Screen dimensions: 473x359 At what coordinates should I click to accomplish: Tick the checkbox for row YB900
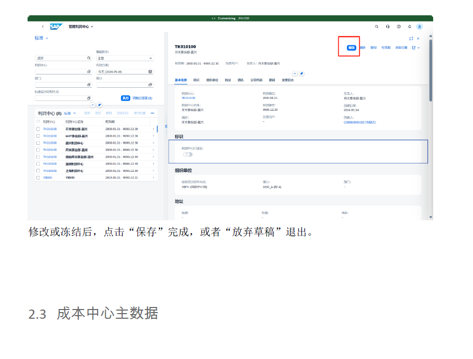tap(38, 177)
